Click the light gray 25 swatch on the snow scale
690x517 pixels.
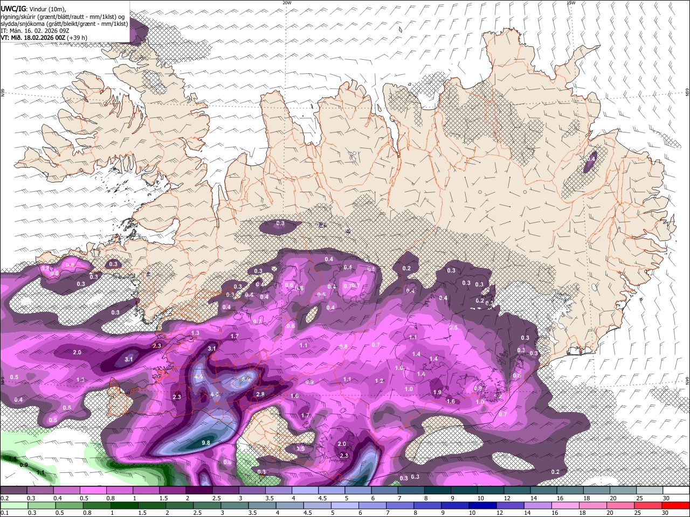pos(650,491)
